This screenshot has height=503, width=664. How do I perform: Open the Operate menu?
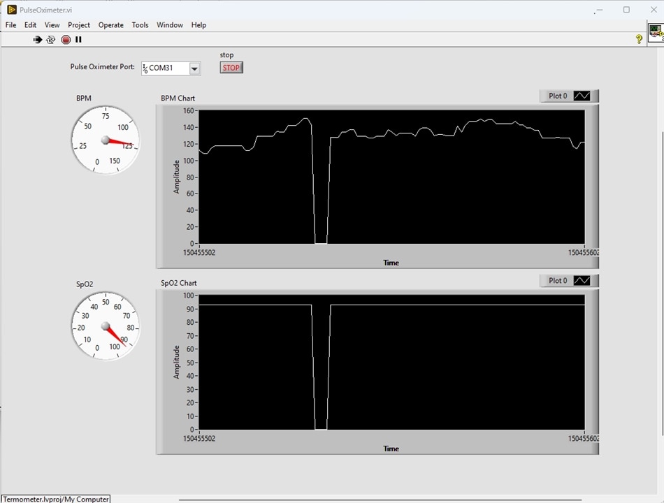(x=111, y=25)
